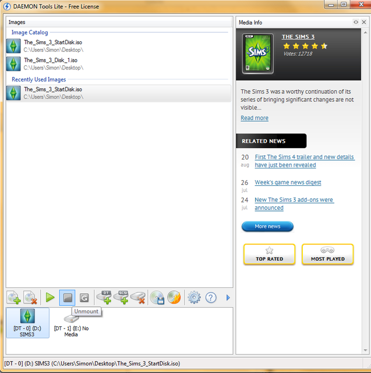Click Media Info scrollbar down arrow

[x=365, y=350]
